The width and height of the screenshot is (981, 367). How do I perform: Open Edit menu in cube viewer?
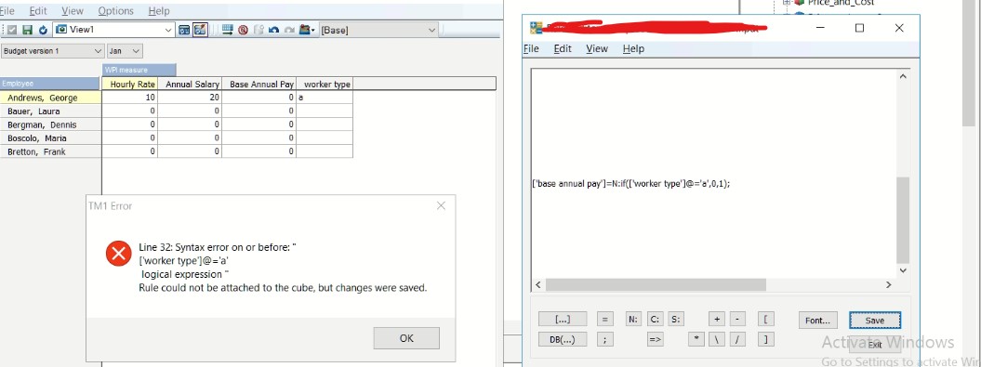click(38, 11)
